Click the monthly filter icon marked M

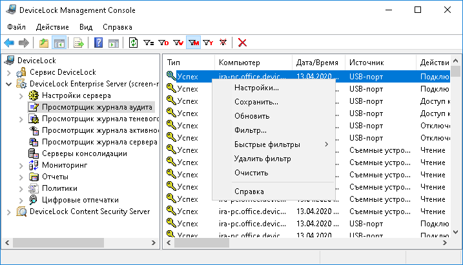[193, 43]
